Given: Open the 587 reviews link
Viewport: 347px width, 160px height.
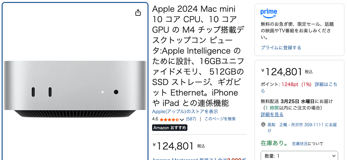Looking at the screenshot, I should click(x=191, y=119).
